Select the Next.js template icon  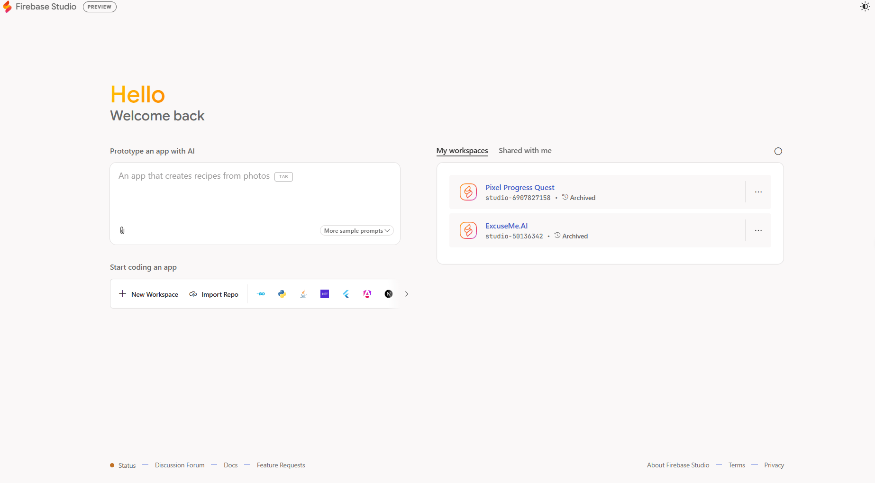coord(389,294)
